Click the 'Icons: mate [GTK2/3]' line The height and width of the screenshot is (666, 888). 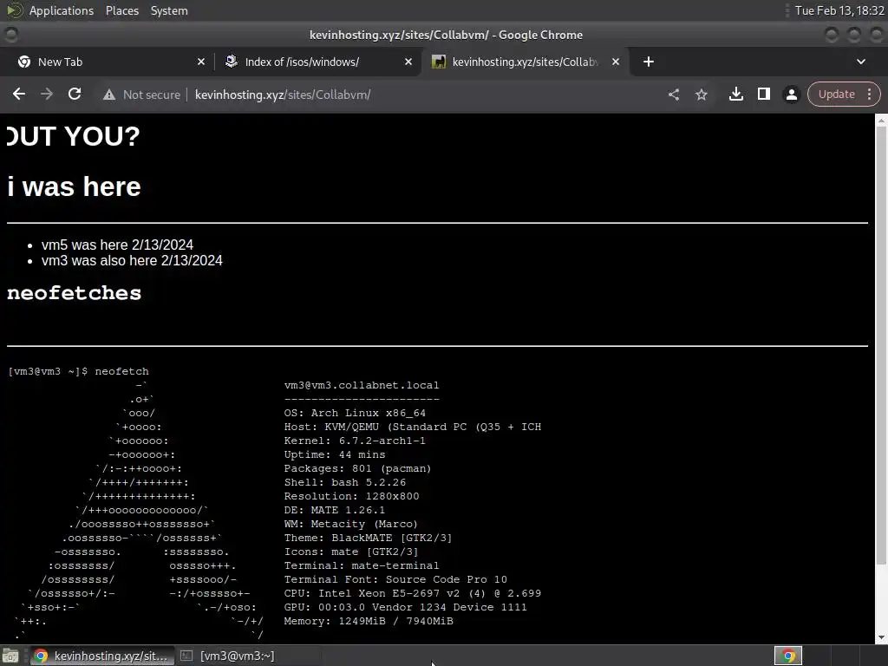tap(350, 552)
